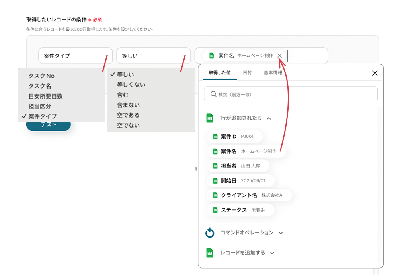398x275 pixels.
Task: Click the コマンドオペレーション circular arrow icon
Action: coord(210,233)
